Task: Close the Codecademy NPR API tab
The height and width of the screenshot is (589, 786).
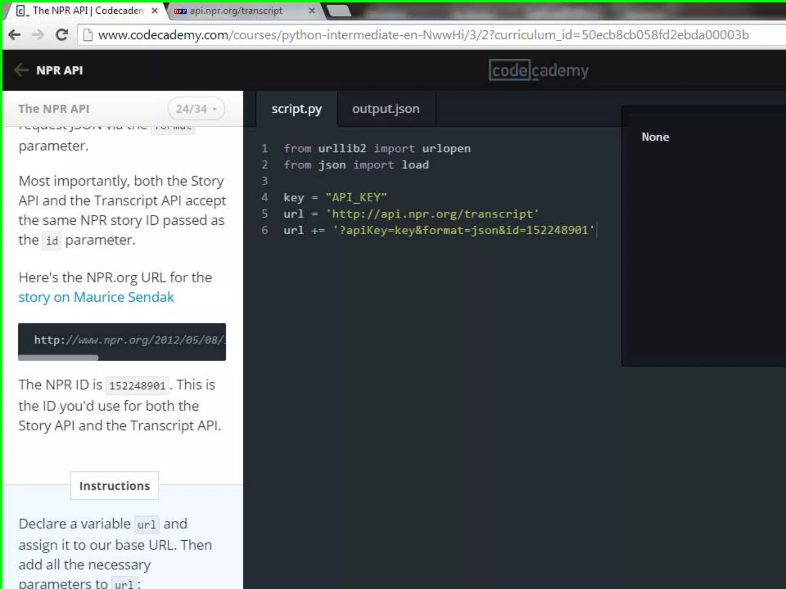Action: click(154, 11)
